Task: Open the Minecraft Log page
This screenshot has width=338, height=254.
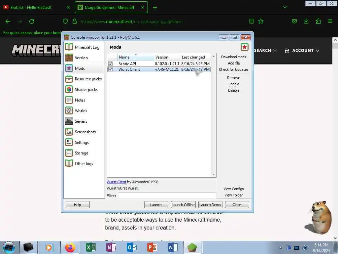Action: point(84,47)
